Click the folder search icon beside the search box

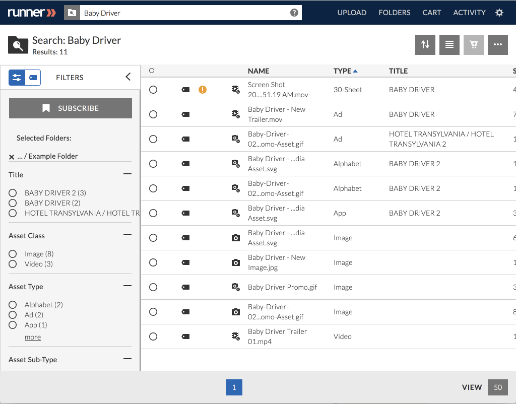[x=72, y=13]
